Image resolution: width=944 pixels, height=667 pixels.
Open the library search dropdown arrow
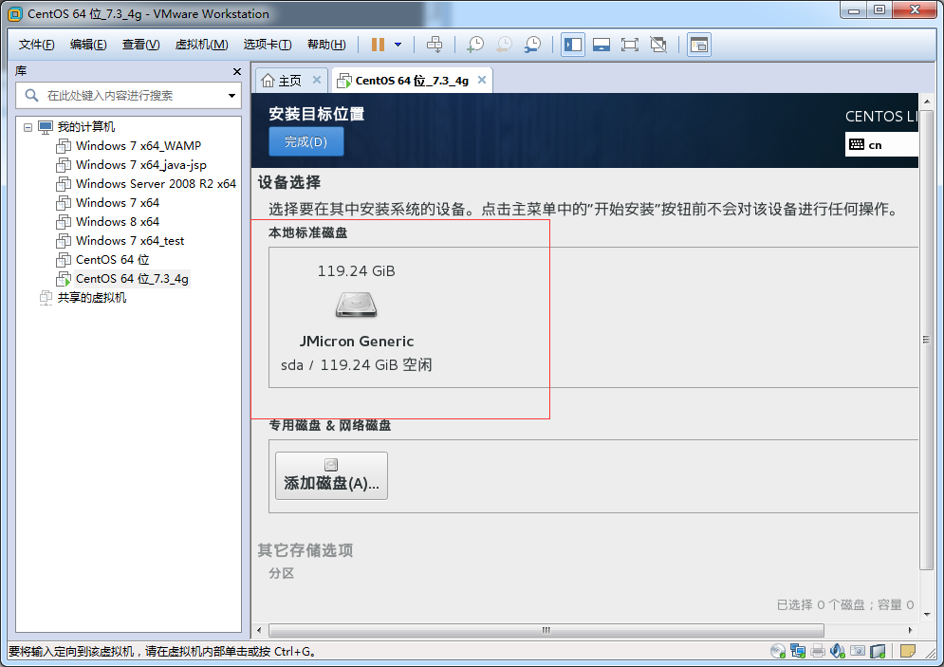click(231, 96)
